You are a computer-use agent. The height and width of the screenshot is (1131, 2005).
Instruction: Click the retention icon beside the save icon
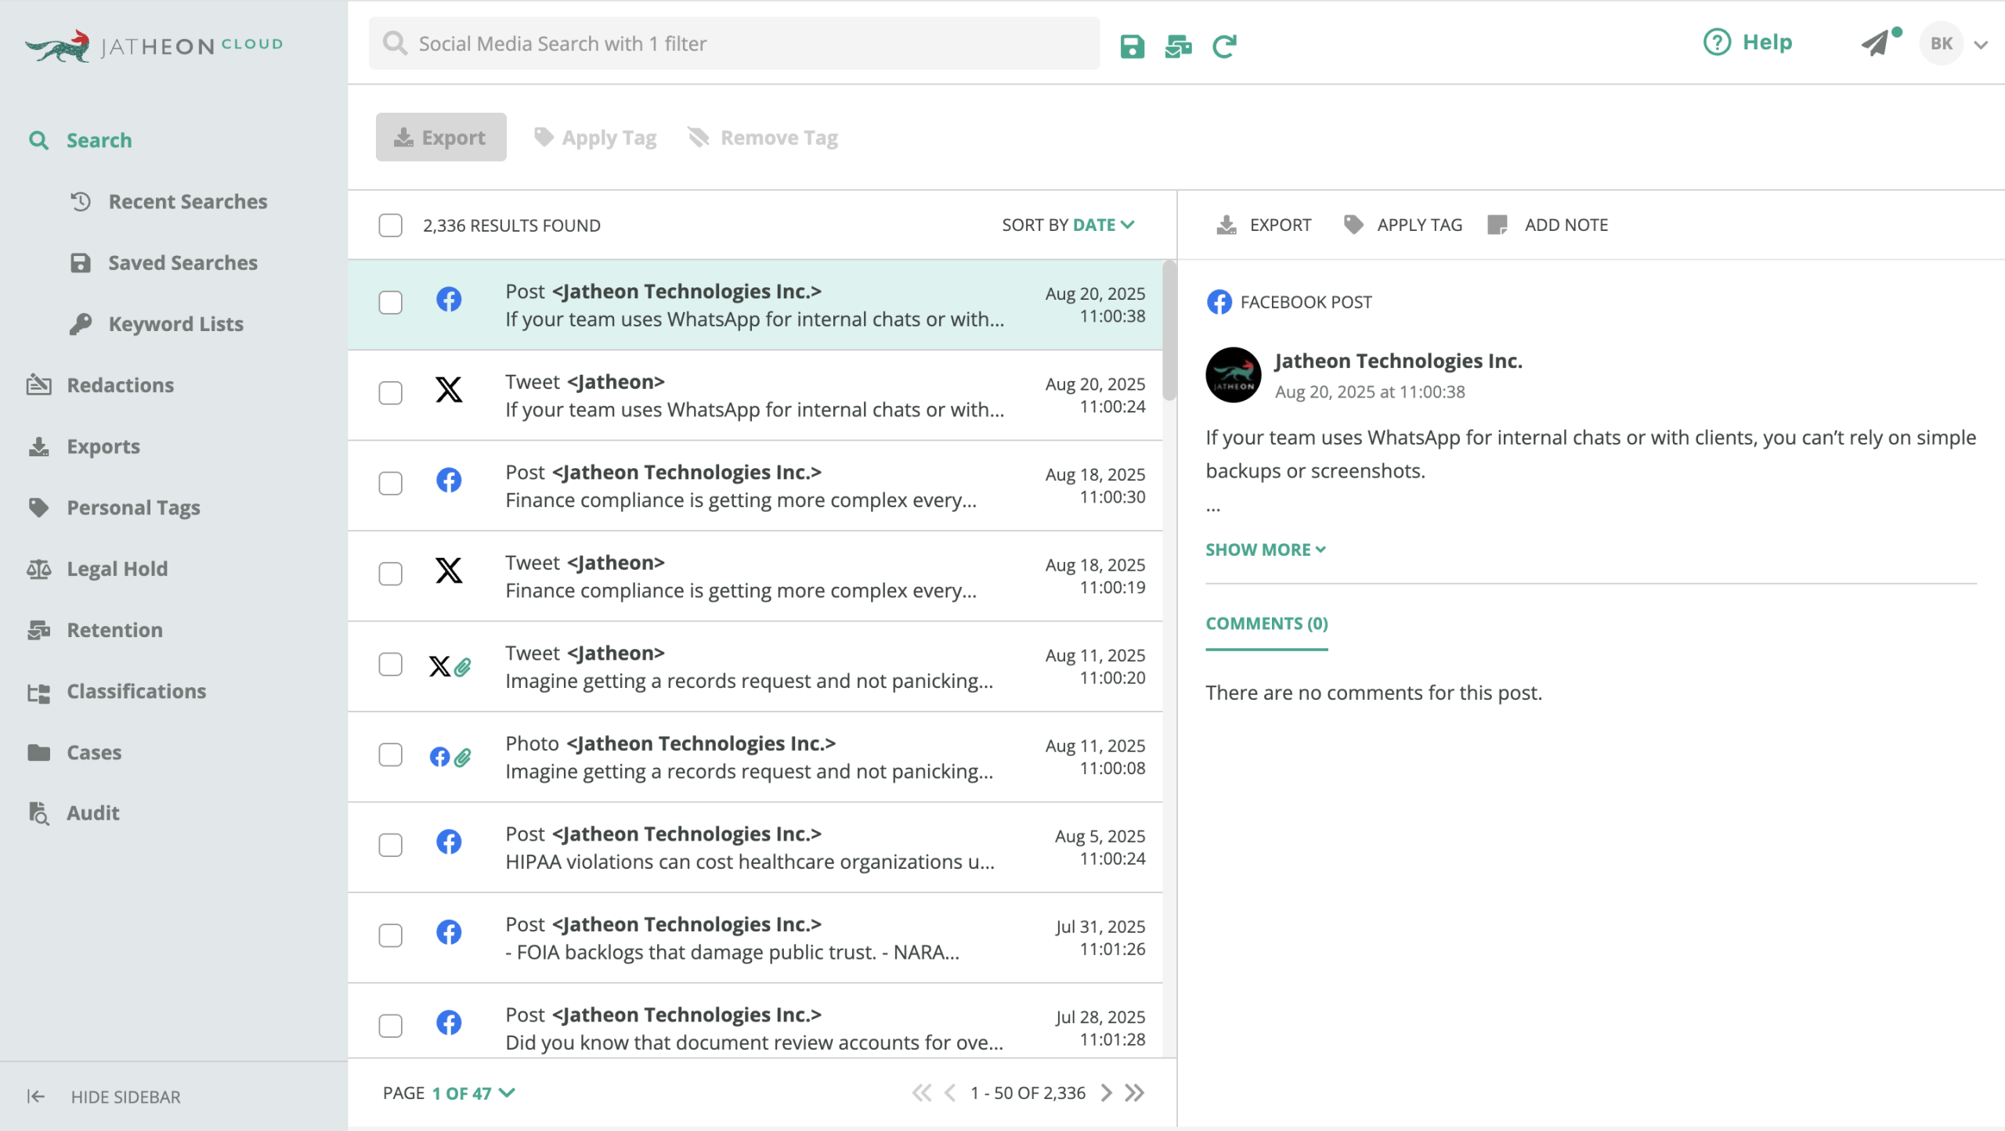pyautogui.click(x=1178, y=46)
